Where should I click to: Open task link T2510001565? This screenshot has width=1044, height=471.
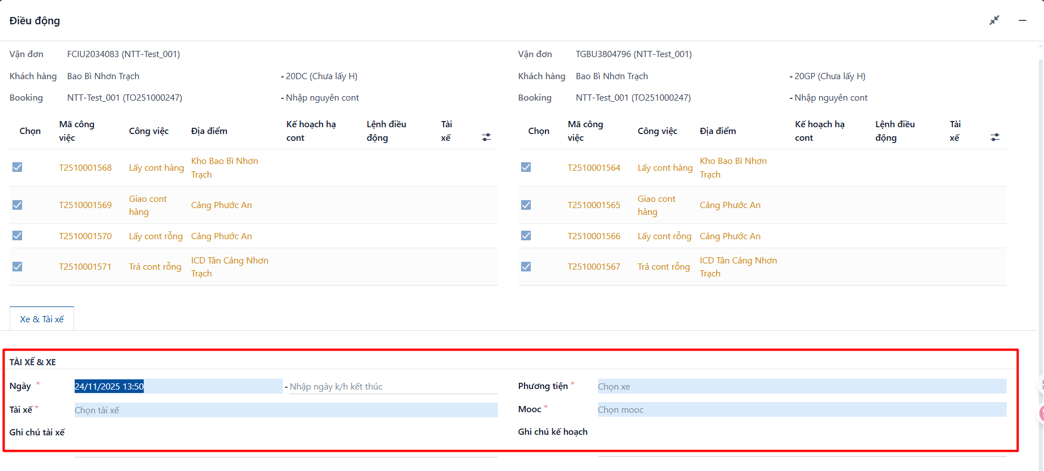pyautogui.click(x=594, y=205)
